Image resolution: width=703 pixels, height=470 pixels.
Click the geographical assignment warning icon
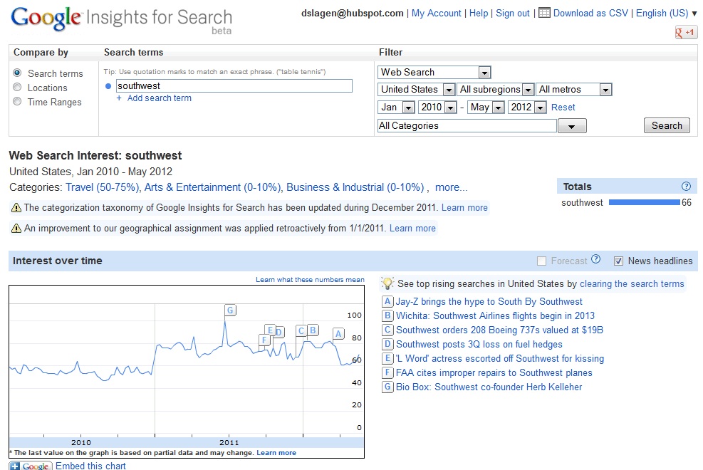coord(16,228)
